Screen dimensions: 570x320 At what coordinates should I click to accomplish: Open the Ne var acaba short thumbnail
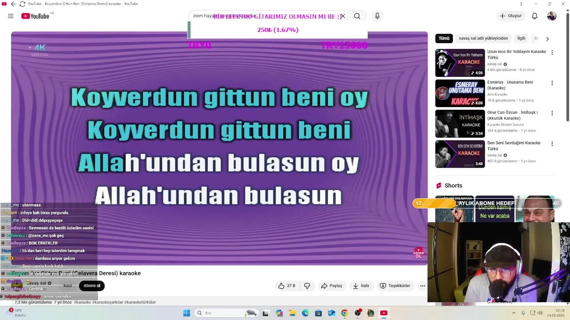pos(494,209)
